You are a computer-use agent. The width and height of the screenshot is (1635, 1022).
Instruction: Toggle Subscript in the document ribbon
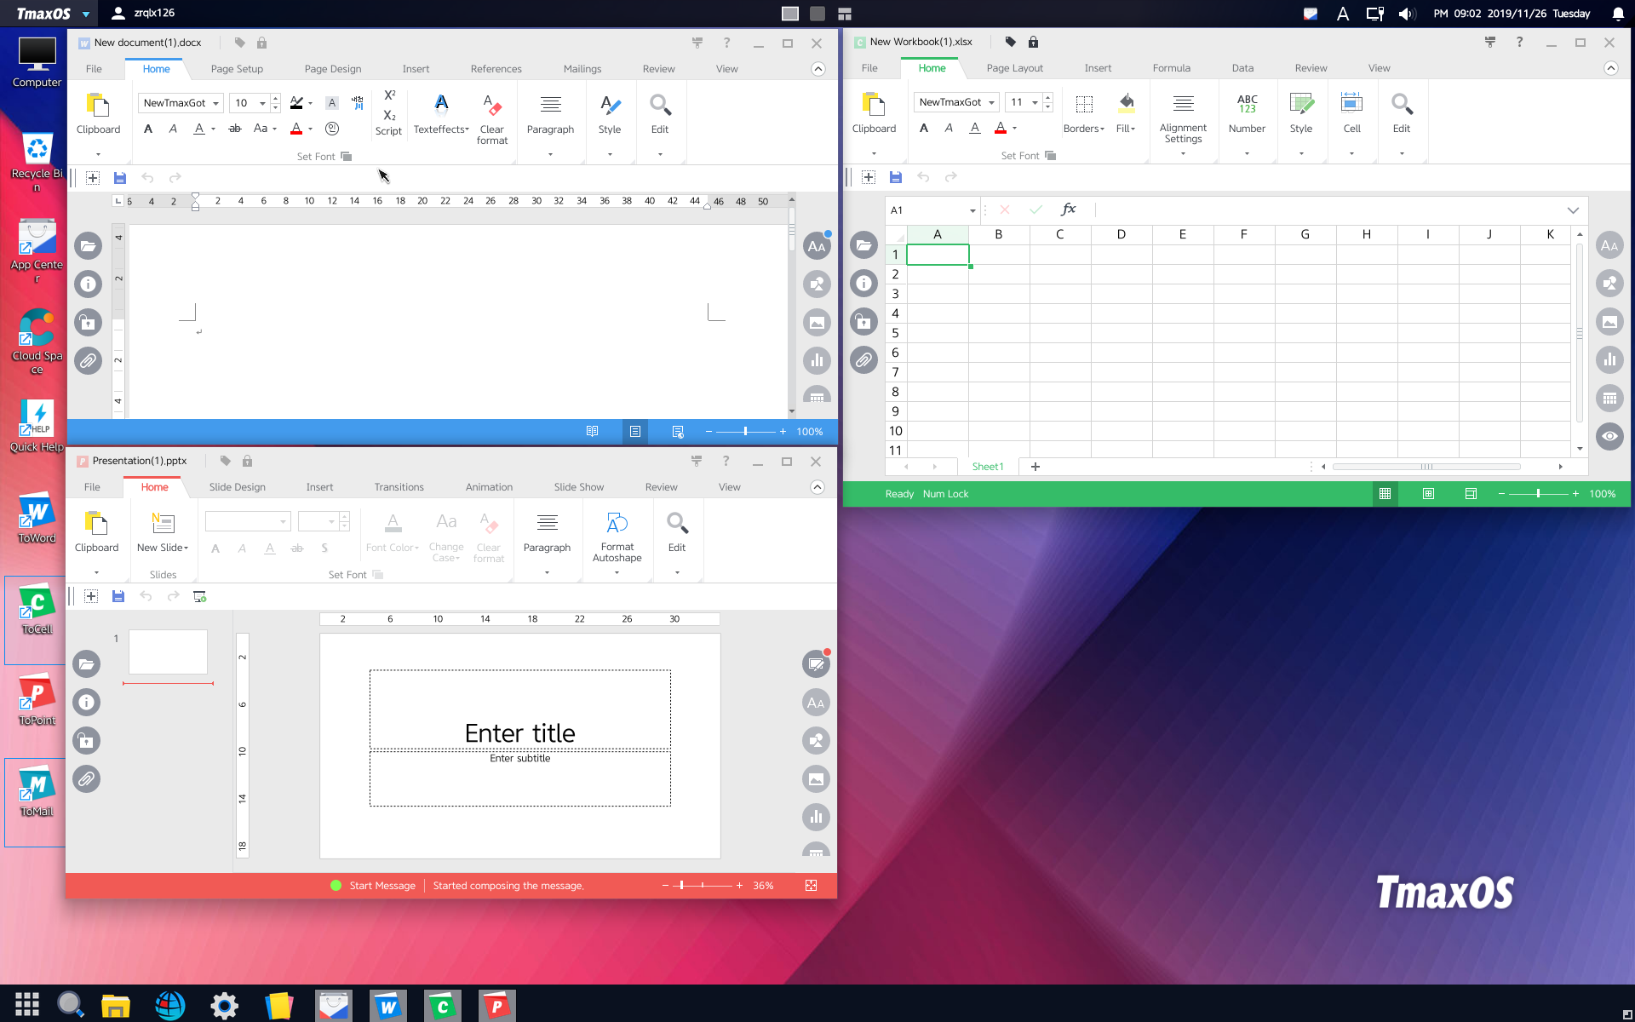pos(389,115)
